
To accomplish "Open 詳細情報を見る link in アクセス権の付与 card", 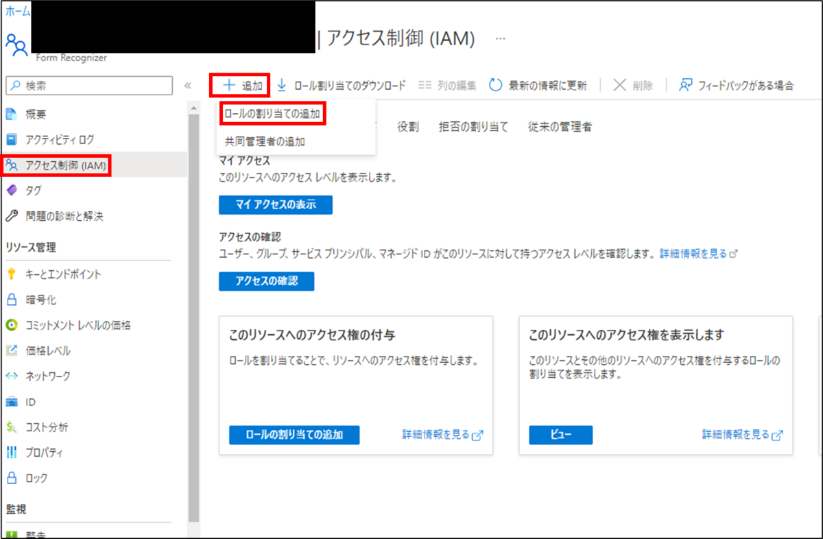I will coord(443,435).
